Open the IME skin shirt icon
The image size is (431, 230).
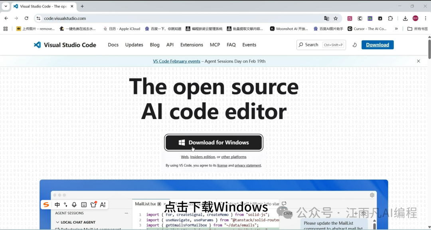pos(93,205)
